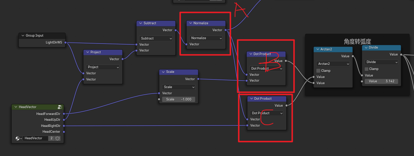Click the HeadVector node group name field

pyautogui.click(x=36, y=138)
